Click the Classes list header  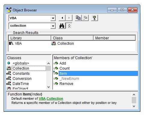[29, 58]
